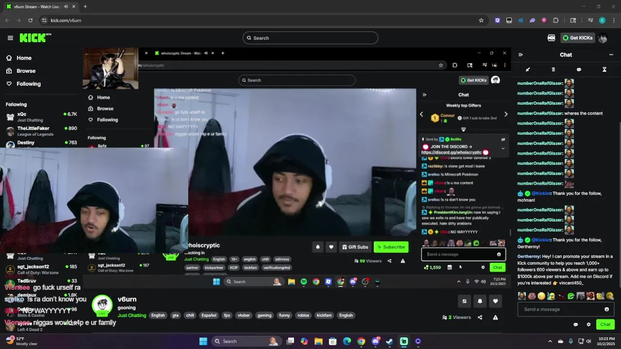Click the green grinning emote in emote row

pos(571,296)
